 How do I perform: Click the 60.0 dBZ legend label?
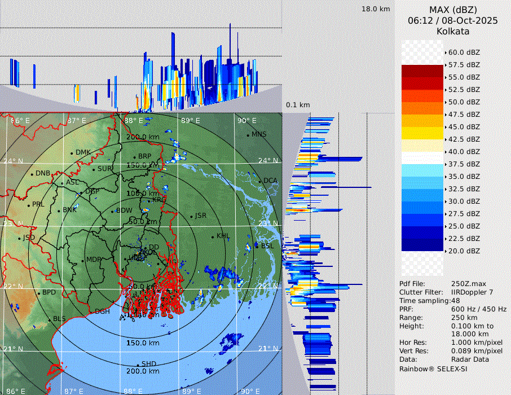[x=464, y=52]
